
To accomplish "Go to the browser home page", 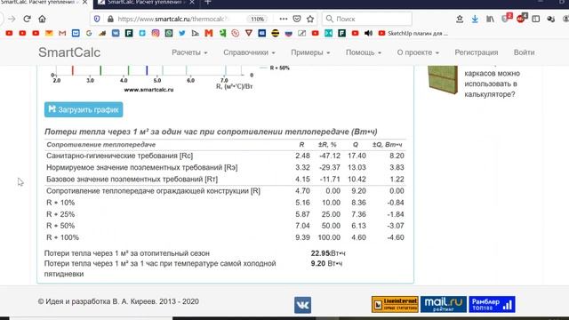I will tap(42, 19).
